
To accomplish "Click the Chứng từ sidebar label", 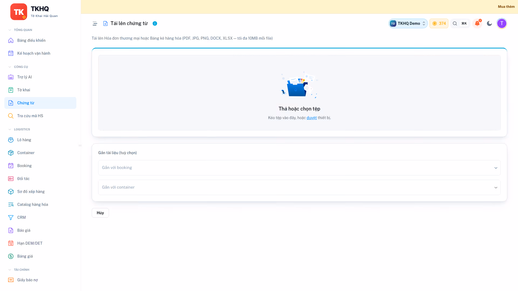I will (x=26, y=103).
